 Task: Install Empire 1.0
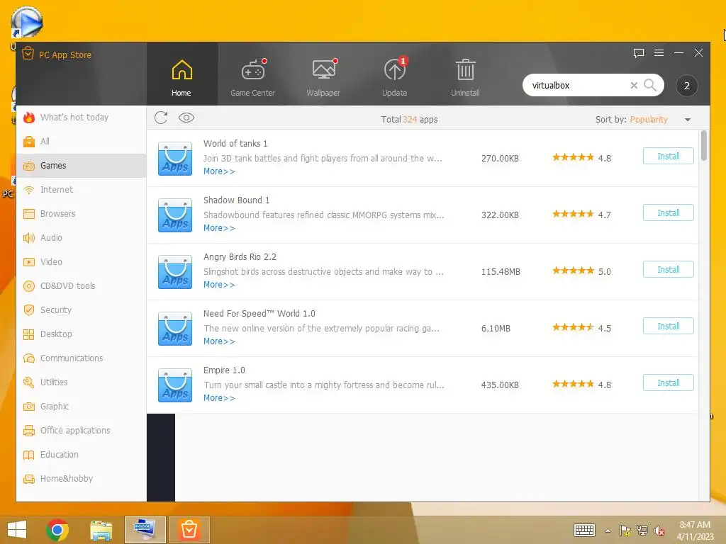point(668,383)
